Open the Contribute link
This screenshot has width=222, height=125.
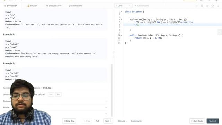[x=136, y=121]
